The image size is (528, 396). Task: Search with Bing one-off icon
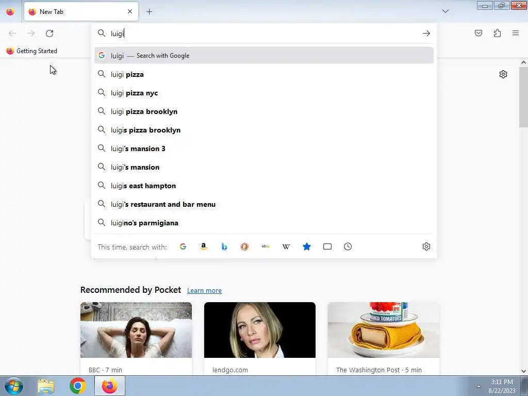(224, 246)
